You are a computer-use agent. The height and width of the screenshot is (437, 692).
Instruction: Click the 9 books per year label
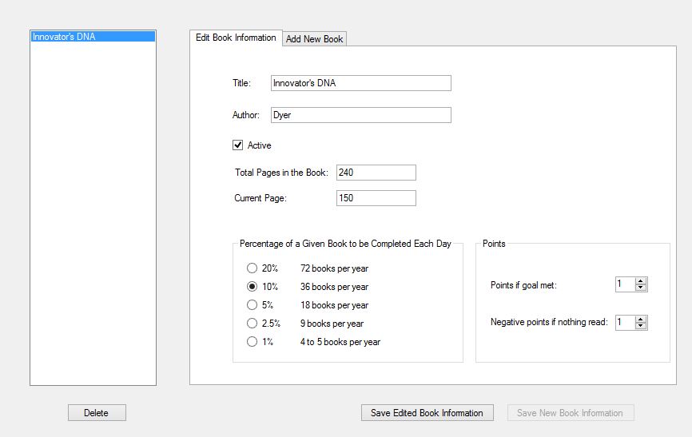click(332, 324)
